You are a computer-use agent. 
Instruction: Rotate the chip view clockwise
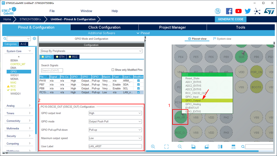193,147
